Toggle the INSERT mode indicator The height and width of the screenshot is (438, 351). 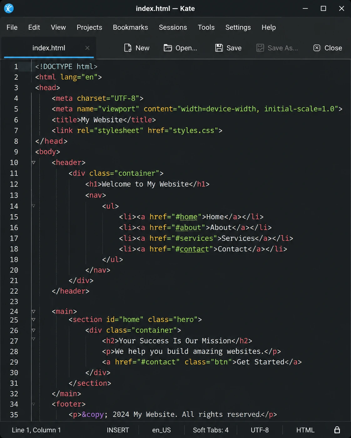118,430
